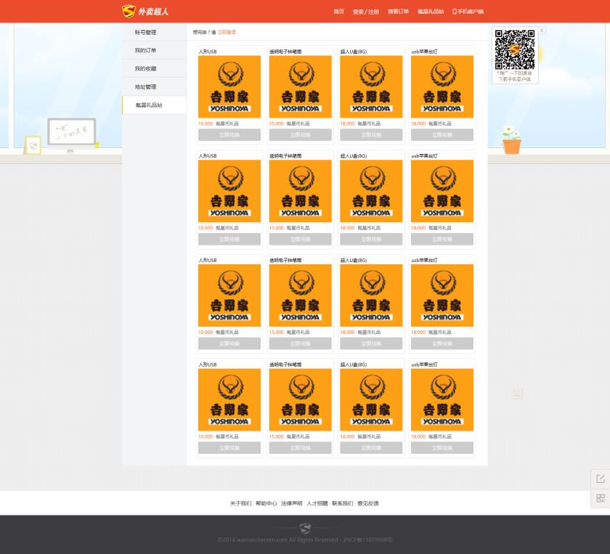Open the 联系我们 footer link
Image resolution: width=610 pixels, height=554 pixels.
pos(342,503)
